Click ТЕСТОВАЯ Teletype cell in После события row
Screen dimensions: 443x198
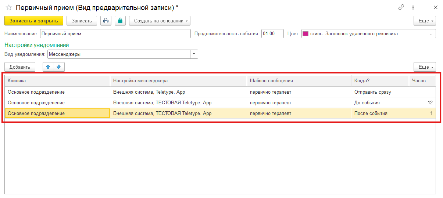click(178, 114)
